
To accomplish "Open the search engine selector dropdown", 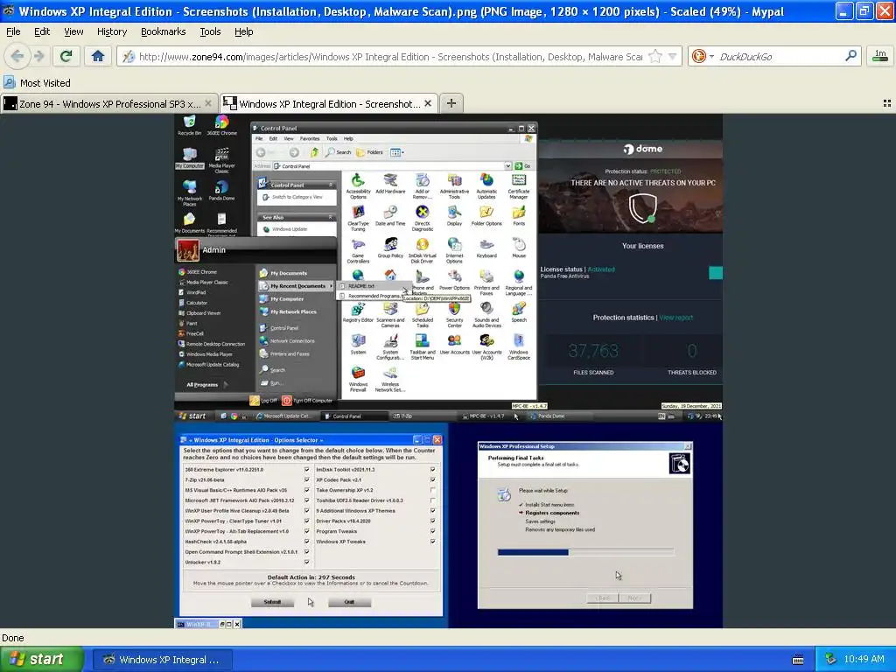I will (711, 56).
